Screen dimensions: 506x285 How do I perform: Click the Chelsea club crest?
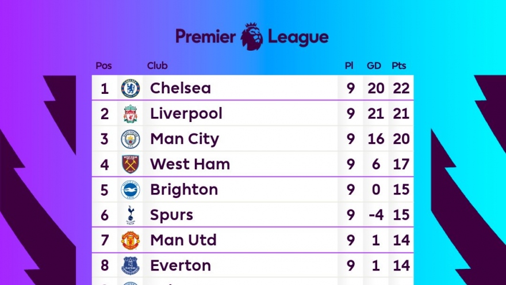coord(131,89)
